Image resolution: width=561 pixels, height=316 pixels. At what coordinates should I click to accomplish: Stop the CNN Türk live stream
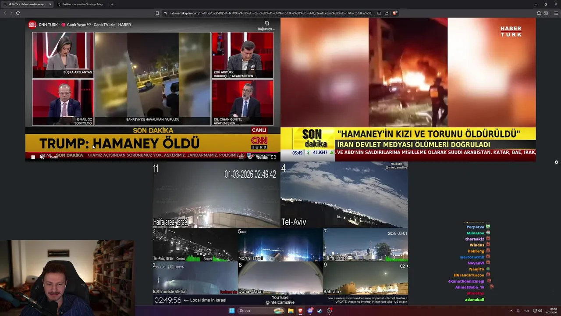[33, 157]
